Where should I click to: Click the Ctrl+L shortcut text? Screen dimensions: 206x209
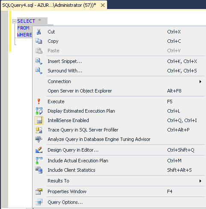[173, 111]
